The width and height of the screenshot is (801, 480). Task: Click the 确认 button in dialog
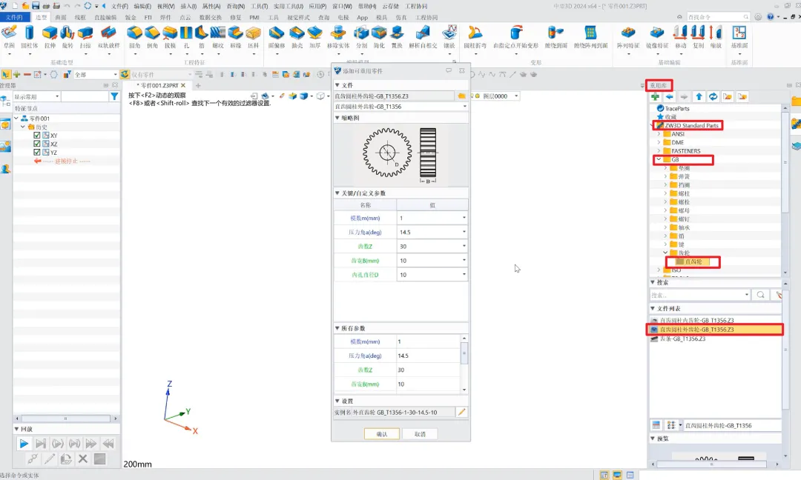tap(382, 434)
